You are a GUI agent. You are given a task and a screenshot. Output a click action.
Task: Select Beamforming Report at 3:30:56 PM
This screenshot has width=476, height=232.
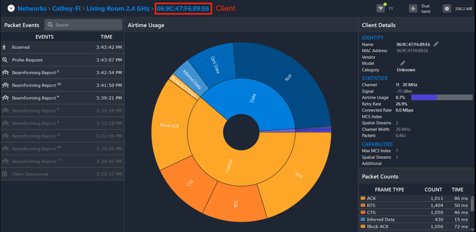pyautogui.click(x=62, y=149)
